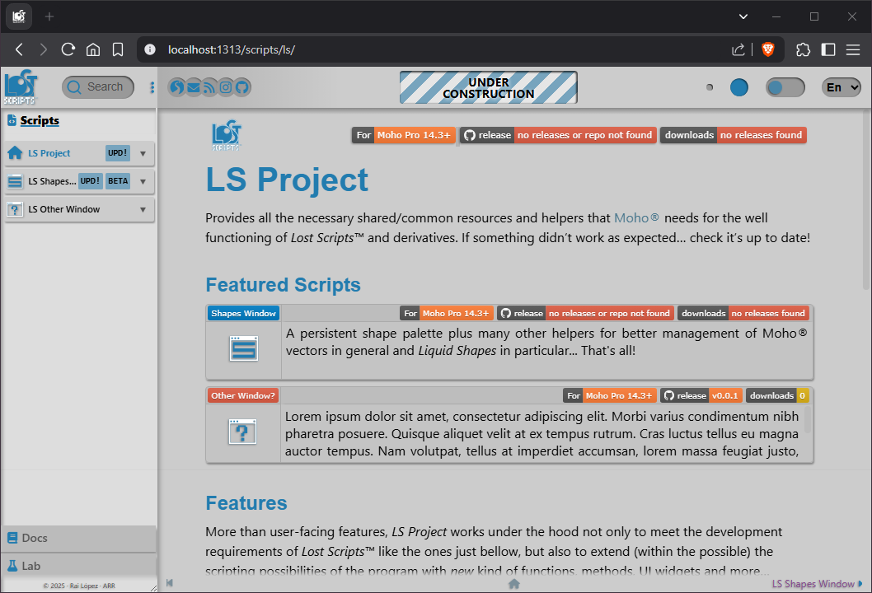
Task: Click the question-mark icon beside LS Other Window
Action: point(15,209)
